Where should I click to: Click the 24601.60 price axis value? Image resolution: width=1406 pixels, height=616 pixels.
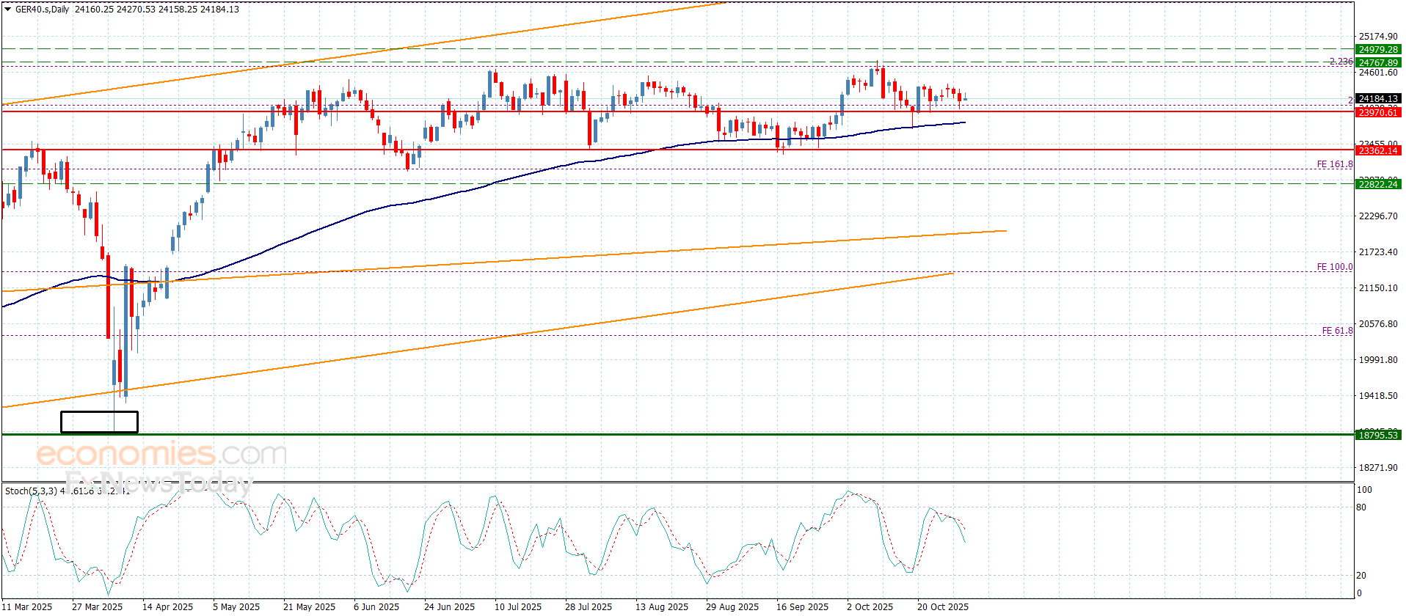[1378, 72]
